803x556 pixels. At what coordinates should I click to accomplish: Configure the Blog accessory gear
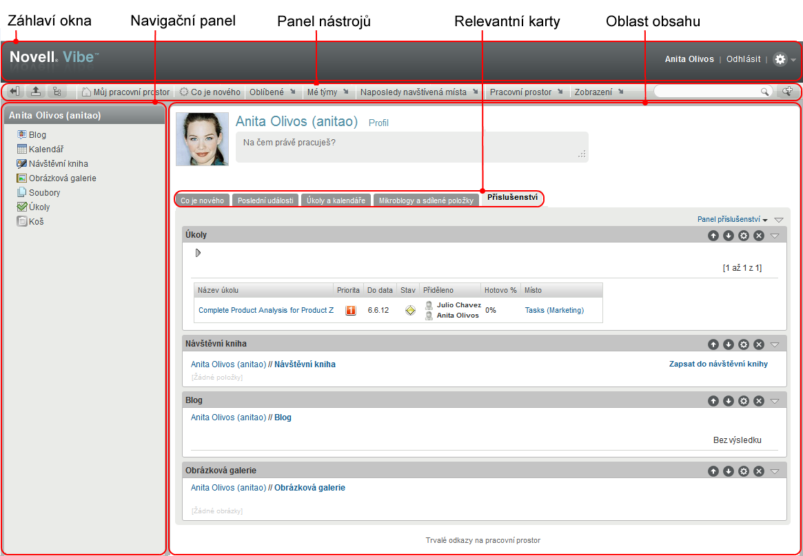tap(744, 401)
